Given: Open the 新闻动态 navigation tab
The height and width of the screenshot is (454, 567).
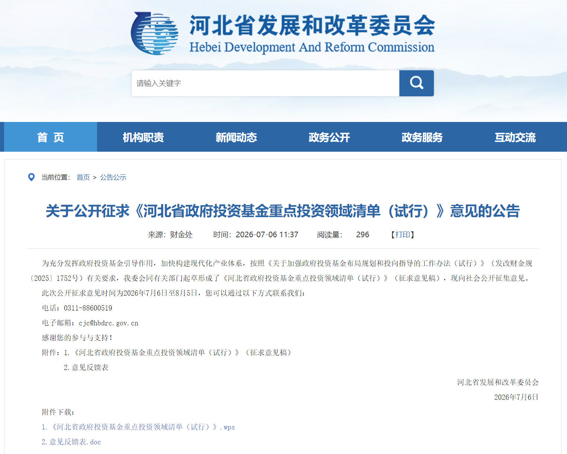Looking at the screenshot, I should point(236,137).
